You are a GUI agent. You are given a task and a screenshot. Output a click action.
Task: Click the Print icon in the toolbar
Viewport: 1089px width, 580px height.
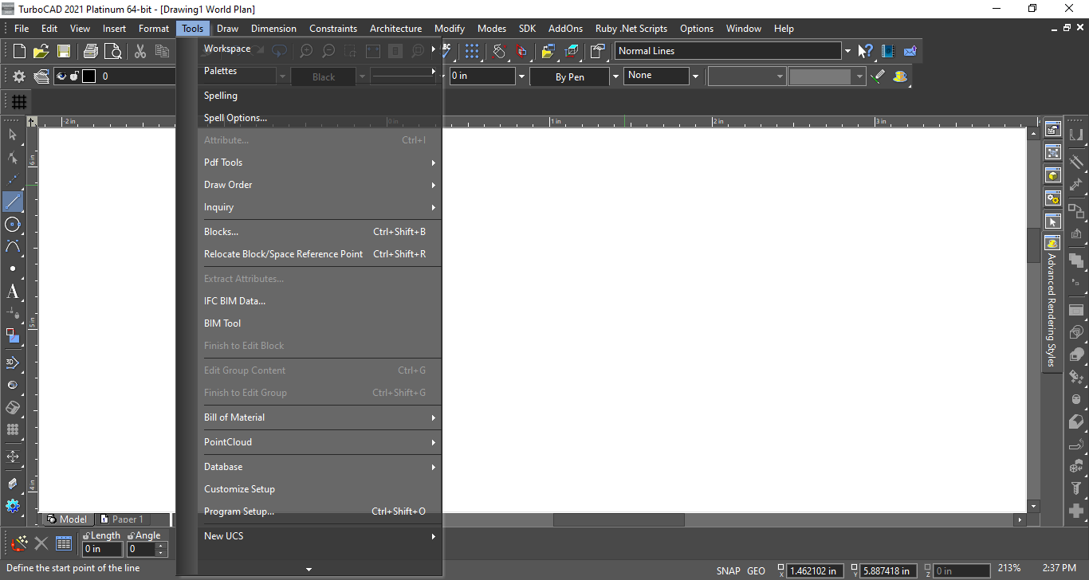[90, 51]
